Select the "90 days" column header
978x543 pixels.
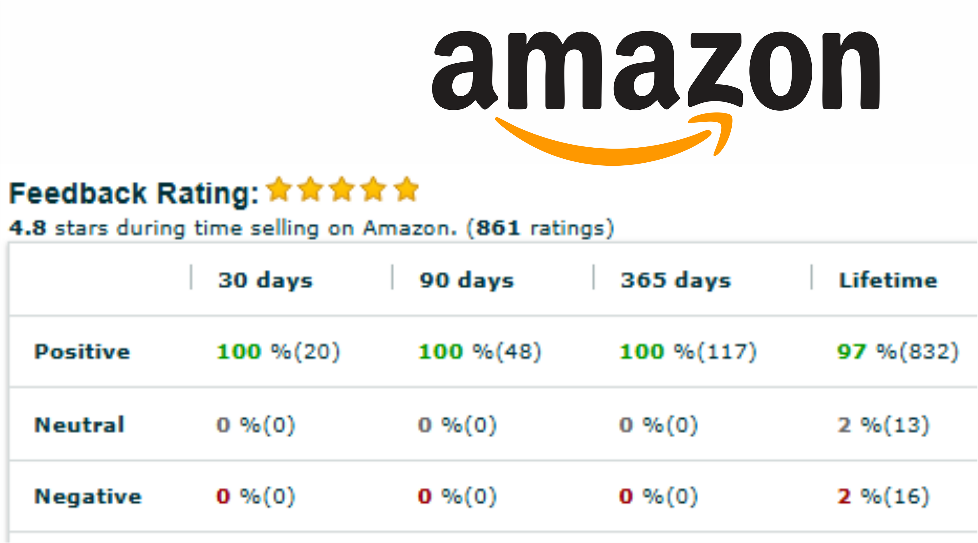(467, 281)
